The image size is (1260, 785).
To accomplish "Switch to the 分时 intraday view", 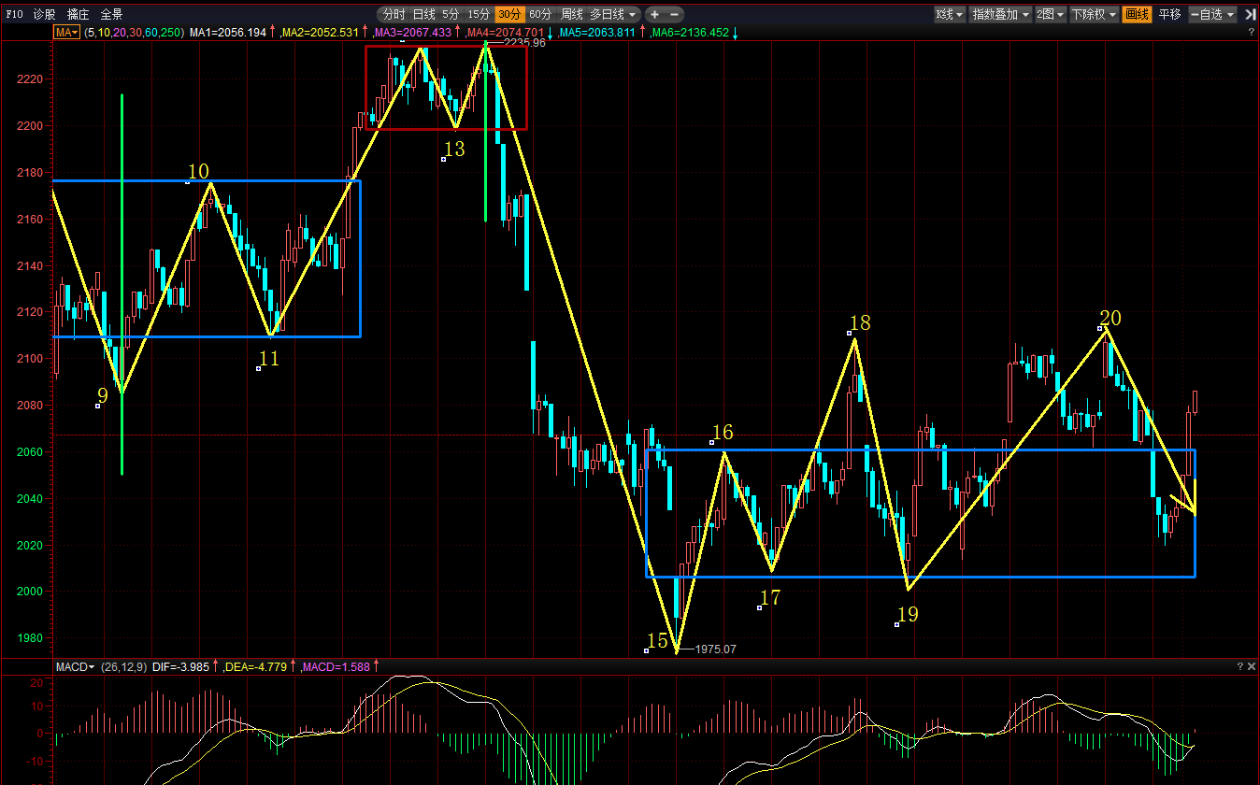I will [394, 15].
